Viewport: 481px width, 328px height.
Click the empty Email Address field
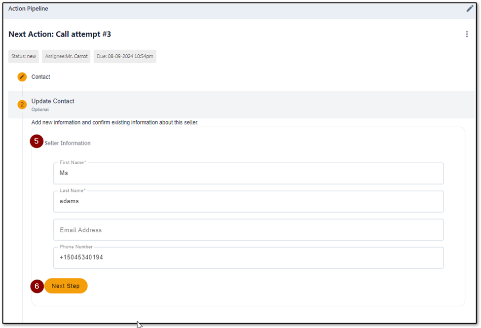pos(249,230)
